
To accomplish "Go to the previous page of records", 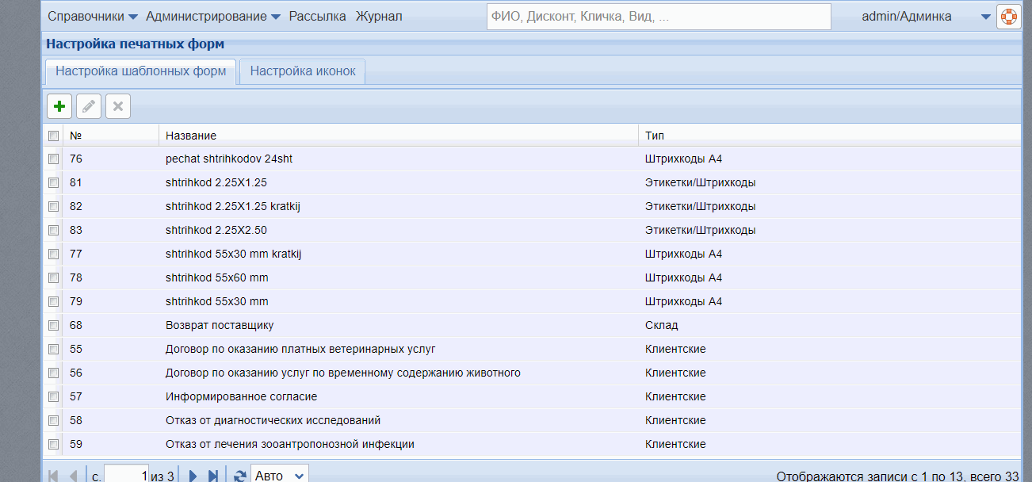I will (74, 476).
